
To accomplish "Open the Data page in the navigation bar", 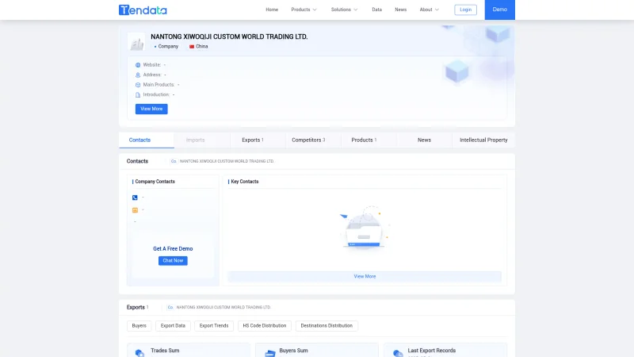I will 377,10.
